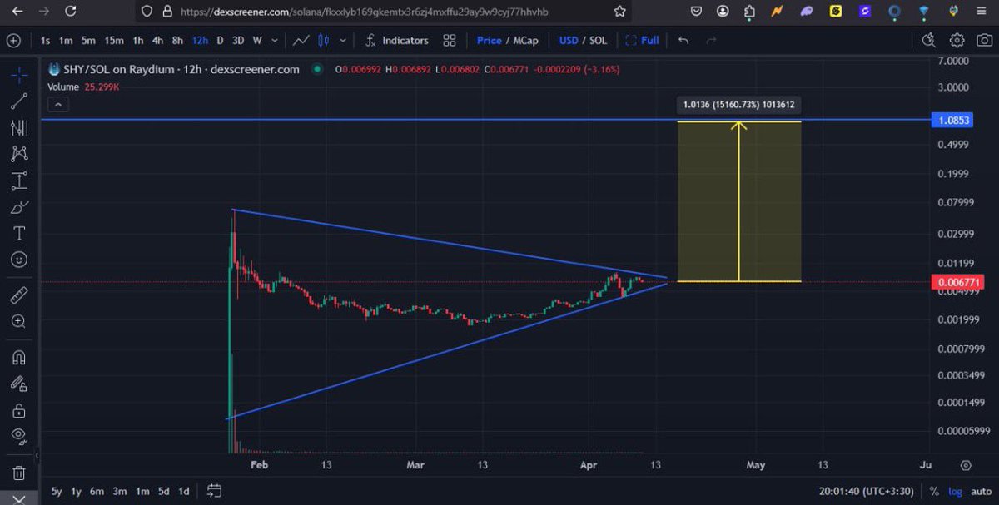Select the 12h timeframe
999x505 pixels.
pyautogui.click(x=200, y=40)
